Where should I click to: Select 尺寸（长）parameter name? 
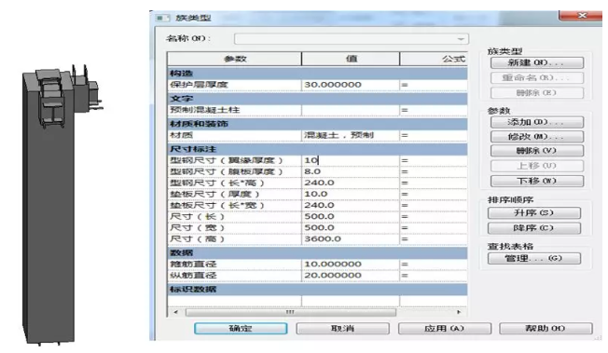tap(197, 217)
